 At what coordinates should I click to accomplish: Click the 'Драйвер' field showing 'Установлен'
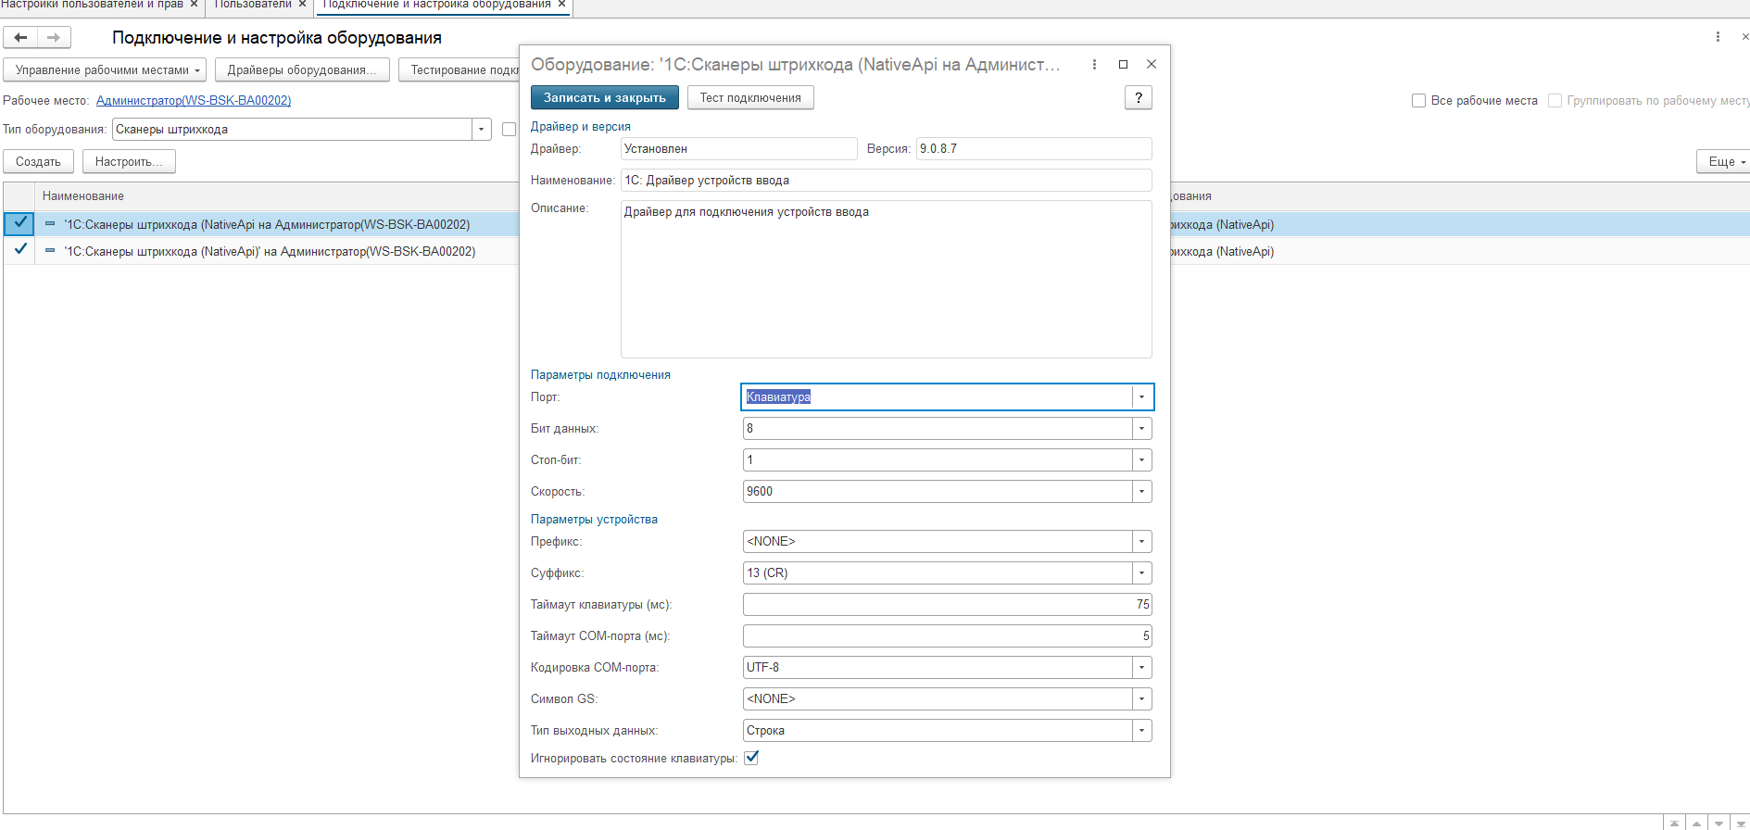(x=738, y=149)
